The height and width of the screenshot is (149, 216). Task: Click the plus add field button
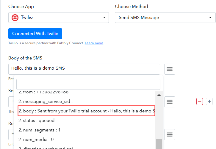(209, 101)
